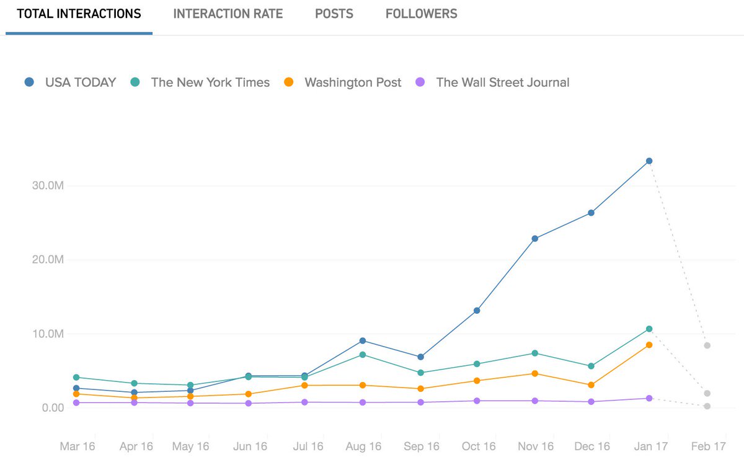Screen dimensions: 744x470
Task: Click the 0.00 y-axis label
Action: click(x=53, y=407)
